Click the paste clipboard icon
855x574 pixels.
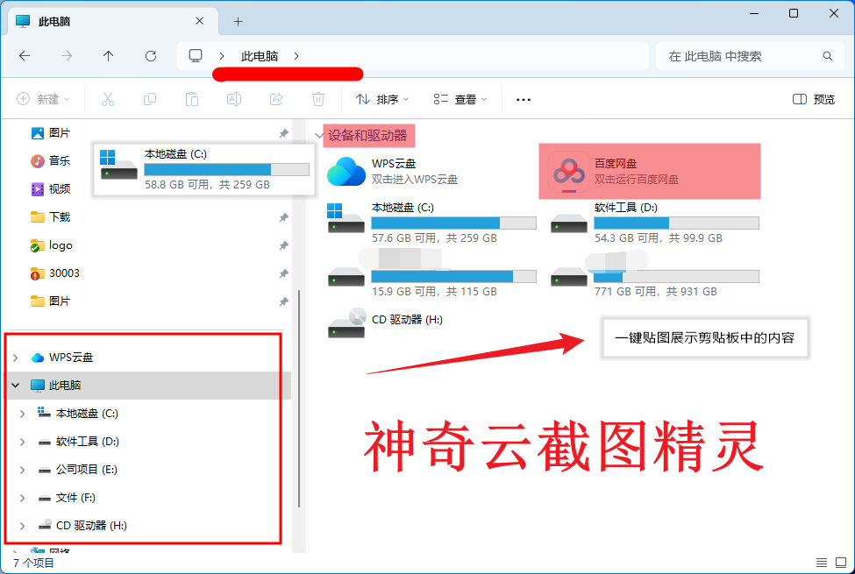pos(192,99)
